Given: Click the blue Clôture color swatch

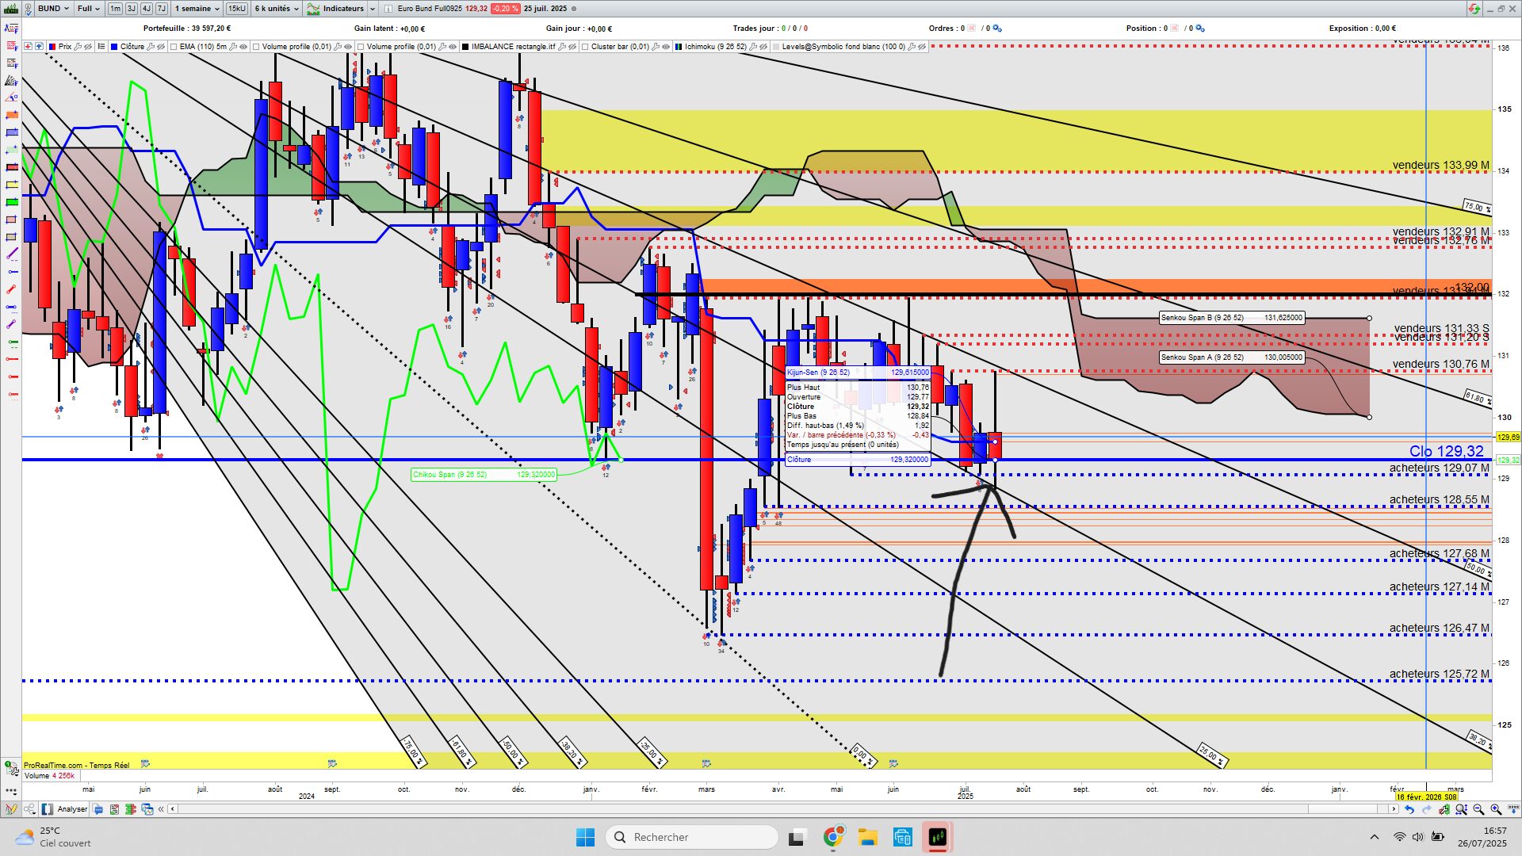Looking at the screenshot, I should click(x=114, y=47).
